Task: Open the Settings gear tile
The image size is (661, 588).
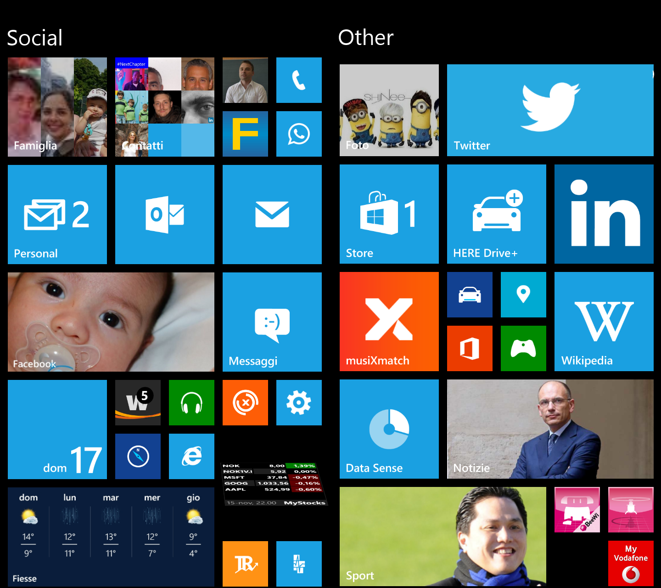Action: click(x=299, y=402)
